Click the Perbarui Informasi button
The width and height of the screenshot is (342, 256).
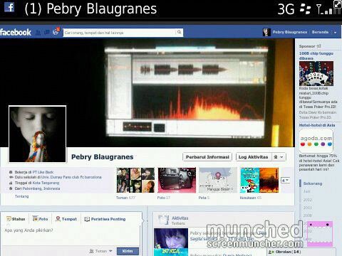click(207, 157)
